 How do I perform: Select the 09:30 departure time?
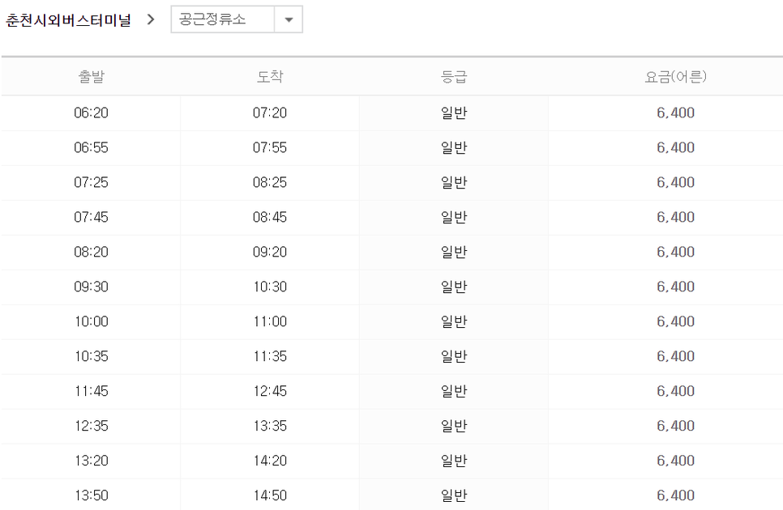click(91, 287)
